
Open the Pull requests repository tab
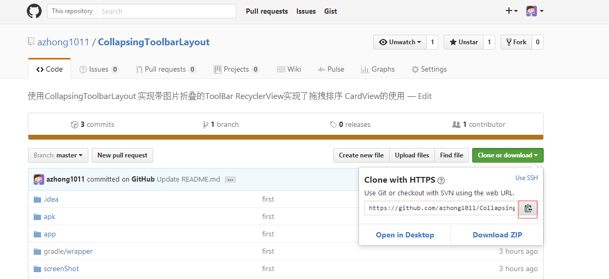(x=166, y=69)
